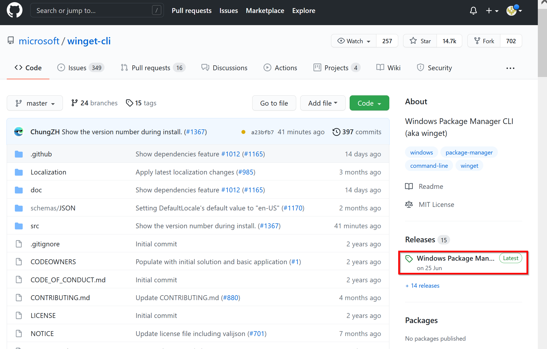This screenshot has height=349, width=547.
Task: Open commit hash a23bfb7
Action: coord(262,132)
